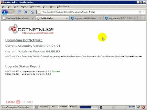Click the Firefox icon in the title bar

pyautogui.click(x=2, y=2)
